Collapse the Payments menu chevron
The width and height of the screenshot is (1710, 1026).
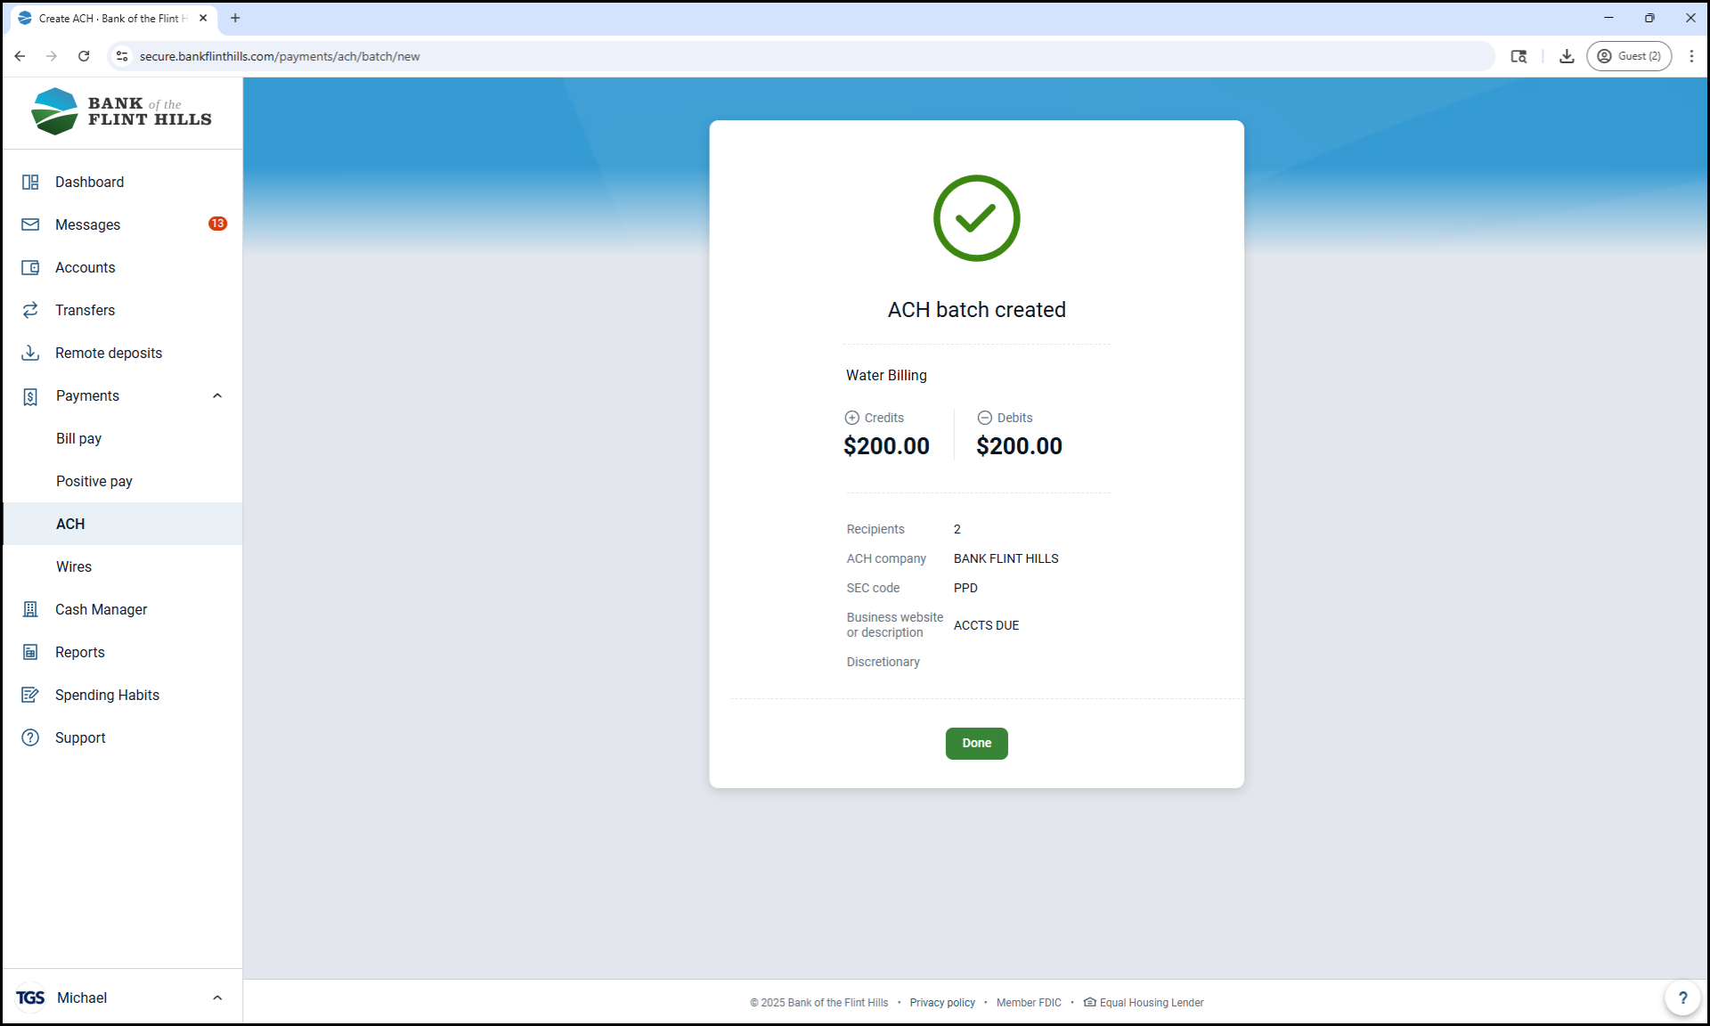217,395
